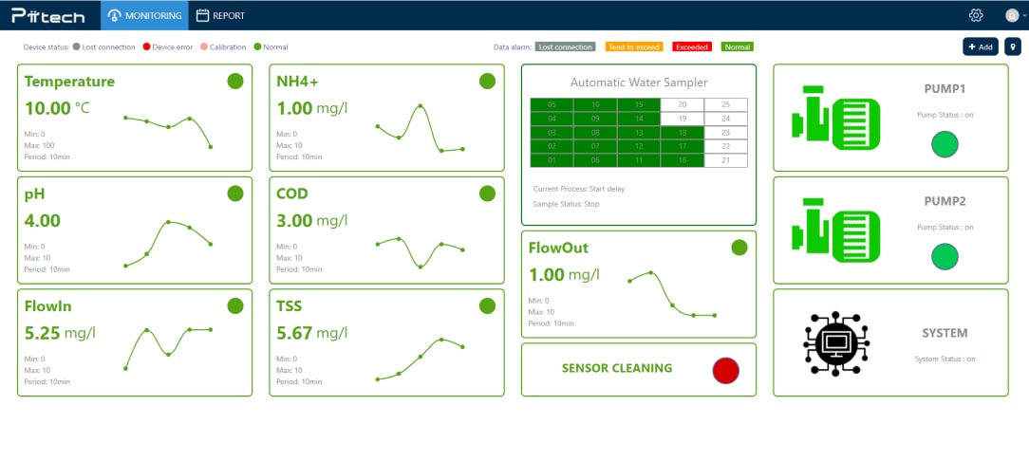Click the Temperature trend chart
Viewport: 1029px width, 461px height.
[168, 131]
